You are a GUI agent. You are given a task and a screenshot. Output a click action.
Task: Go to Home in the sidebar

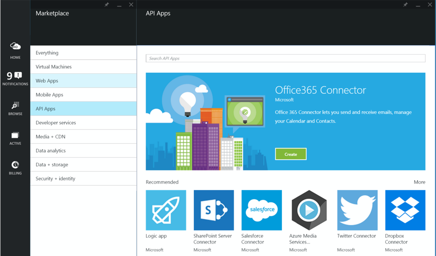pos(15,50)
